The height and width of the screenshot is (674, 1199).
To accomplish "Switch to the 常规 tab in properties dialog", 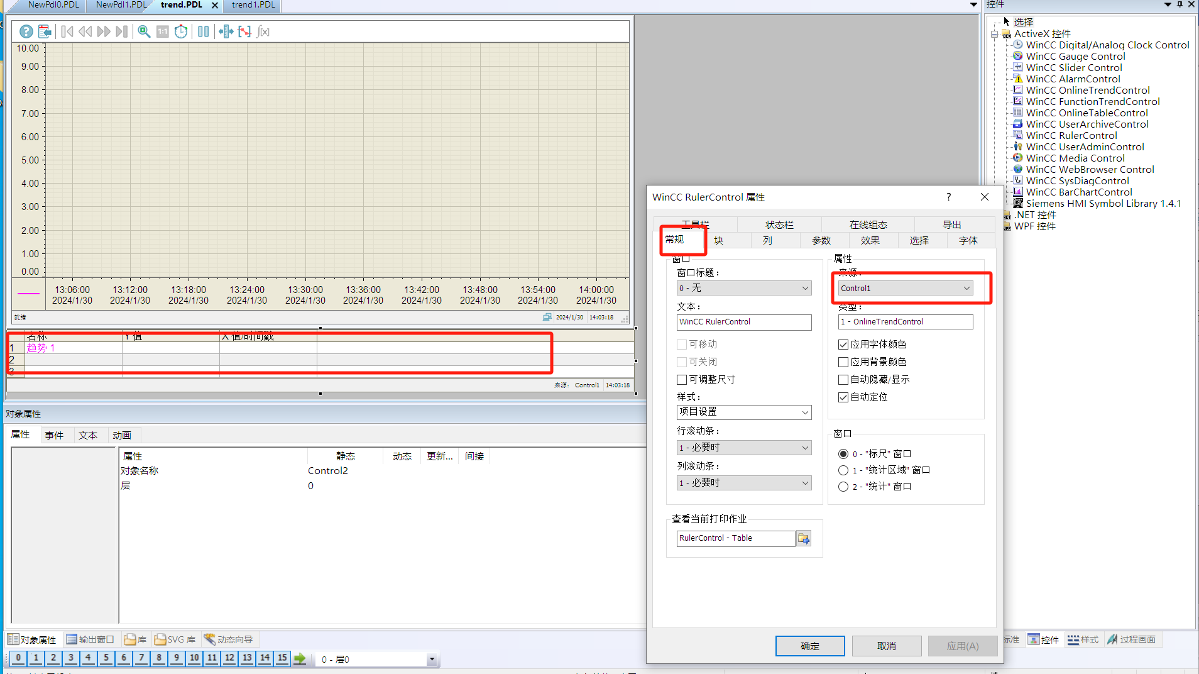I will (674, 240).
